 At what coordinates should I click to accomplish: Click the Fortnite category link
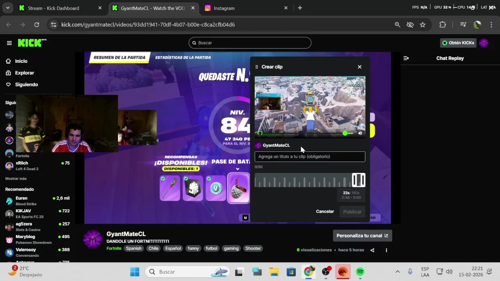click(114, 249)
